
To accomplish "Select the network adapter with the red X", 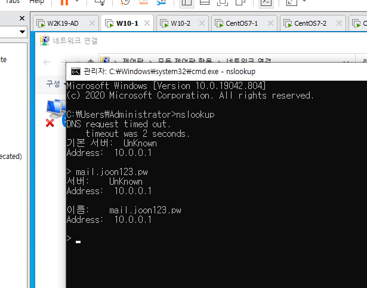I will coord(55,112).
